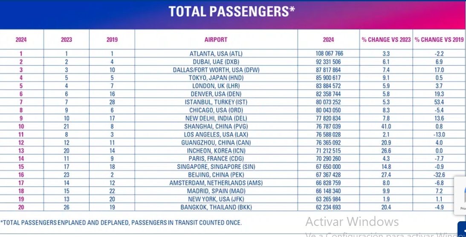Click the reCAPTCHA privacy badge at right edge
466x237 pixels.
click(x=460, y=195)
